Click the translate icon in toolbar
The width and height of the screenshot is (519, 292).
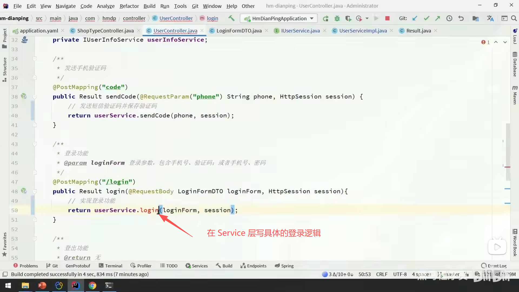coord(490,18)
